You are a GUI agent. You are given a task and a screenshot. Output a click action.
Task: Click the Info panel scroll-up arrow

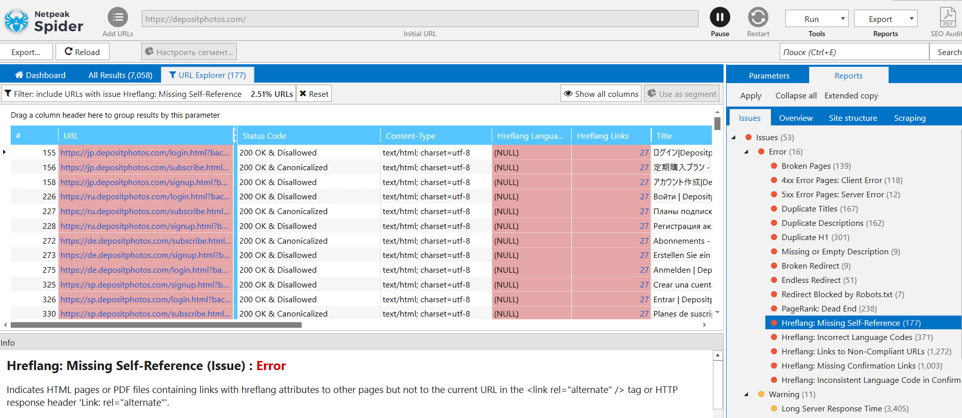[x=718, y=355]
